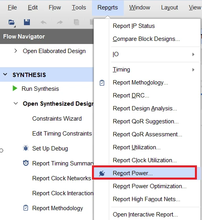This screenshot has width=202, height=220.
Task: Click Report Methodology in Flow Navigator
Action: pyautogui.click(x=57, y=208)
